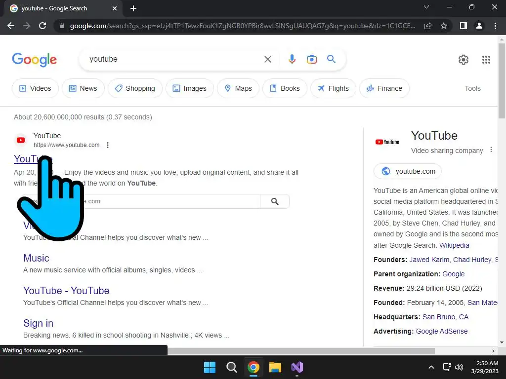Share this page from the address bar
This screenshot has width=506, height=379.
(x=428, y=26)
